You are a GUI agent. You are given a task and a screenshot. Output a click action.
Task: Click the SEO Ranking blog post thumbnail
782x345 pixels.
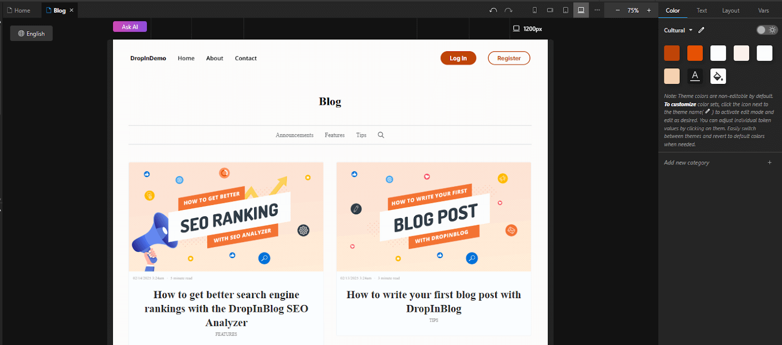(x=226, y=217)
